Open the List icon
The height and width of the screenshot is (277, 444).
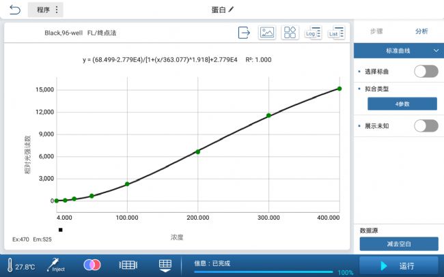pyautogui.click(x=335, y=33)
